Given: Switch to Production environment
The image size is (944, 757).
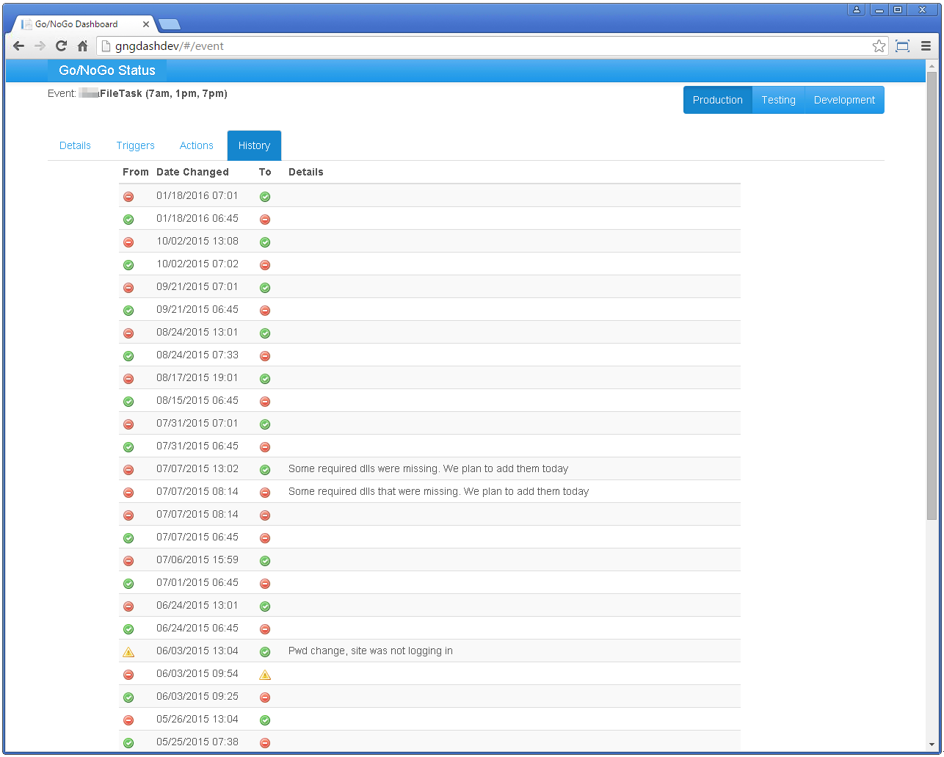Looking at the screenshot, I should pyautogui.click(x=717, y=100).
